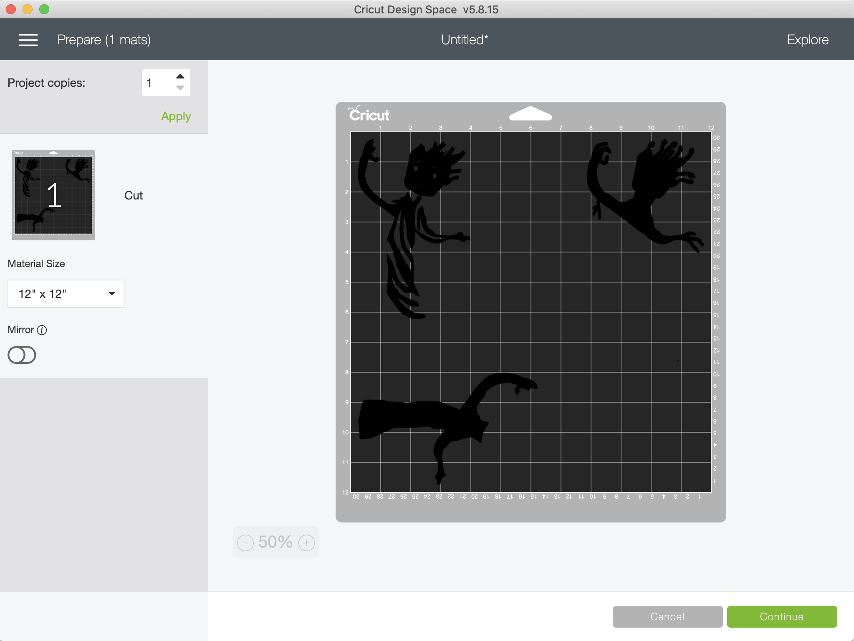This screenshot has width=854, height=641.
Task: Cancel the mat preparation
Action: coord(667,617)
